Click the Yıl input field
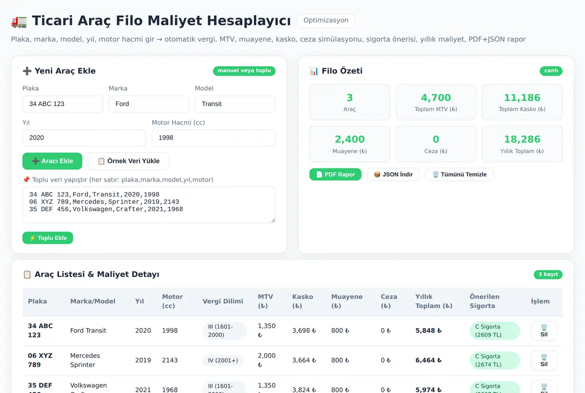Image resolution: width=585 pixels, height=393 pixels. 84,138
